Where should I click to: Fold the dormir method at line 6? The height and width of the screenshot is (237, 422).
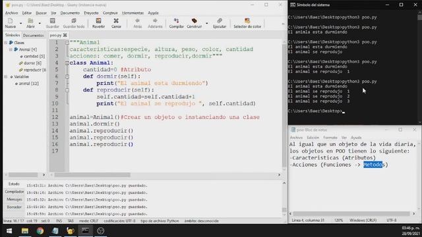67,76
